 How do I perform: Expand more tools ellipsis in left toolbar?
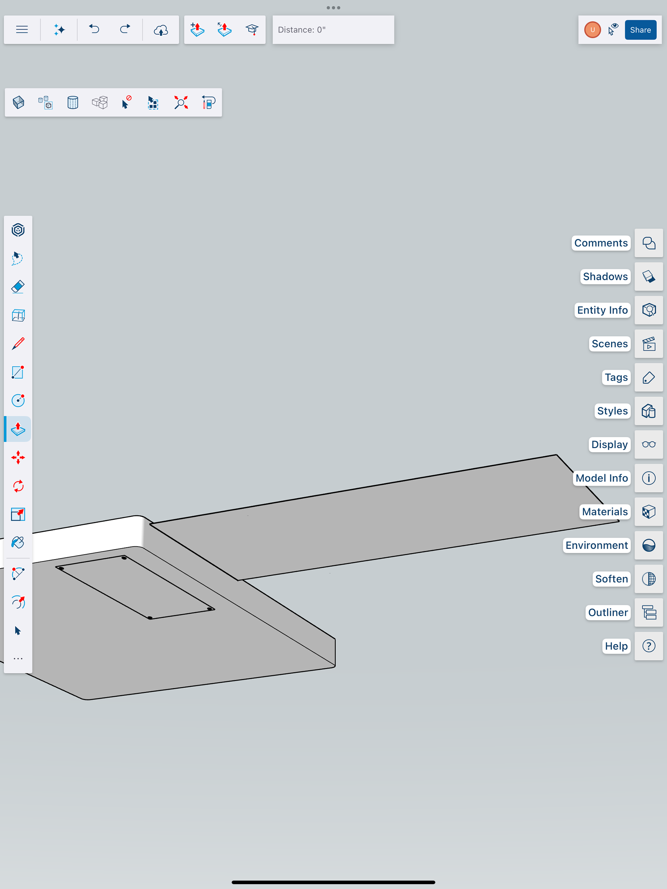click(18, 659)
